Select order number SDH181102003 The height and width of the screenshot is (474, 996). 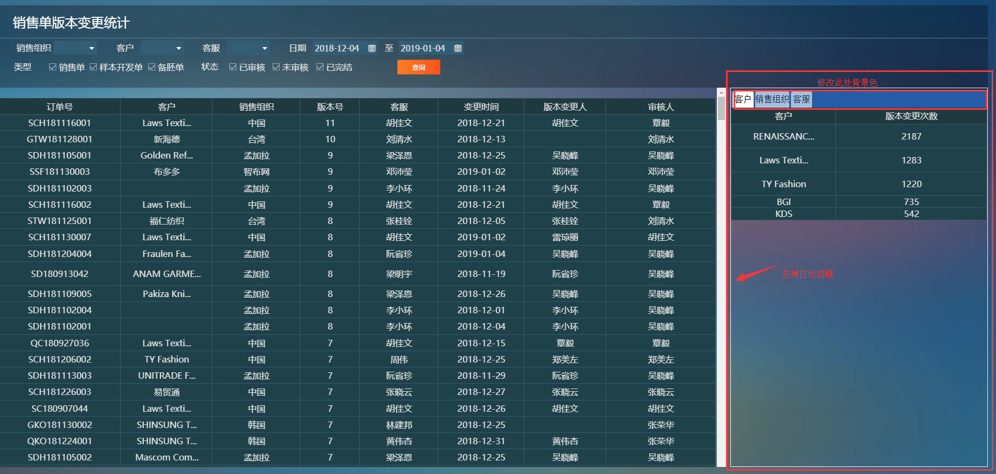pyautogui.click(x=60, y=188)
